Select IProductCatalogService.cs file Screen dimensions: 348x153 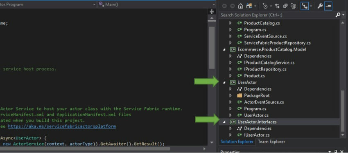point(269,62)
